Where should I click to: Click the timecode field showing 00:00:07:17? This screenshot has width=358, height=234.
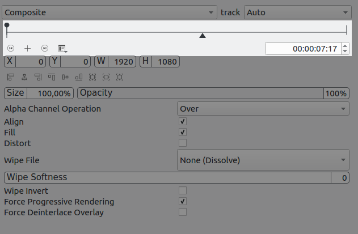tap(302, 49)
